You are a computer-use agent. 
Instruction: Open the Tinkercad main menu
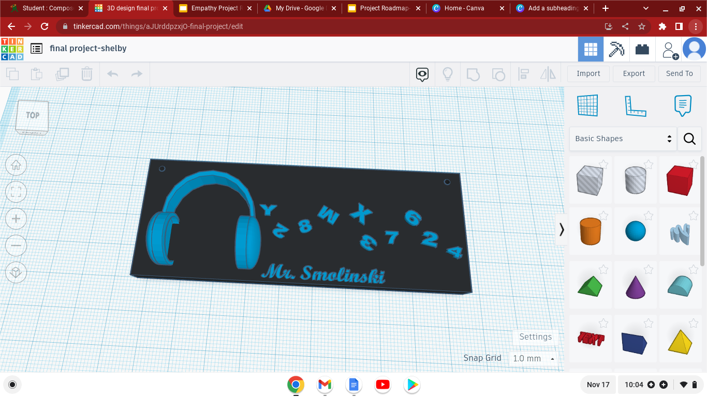click(x=36, y=48)
